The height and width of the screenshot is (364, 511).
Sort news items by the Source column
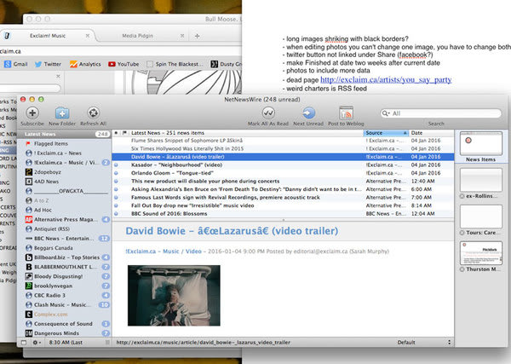click(386, 133)
